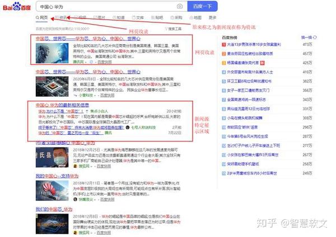The width and height of the screenshot is (336, 237).
Task: Open hot topic with 277万 searches
Action: [x=254, y=146]
